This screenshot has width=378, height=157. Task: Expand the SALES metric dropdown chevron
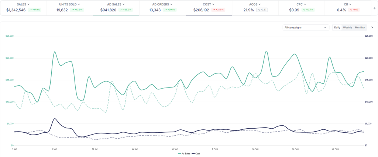[28, 4]
